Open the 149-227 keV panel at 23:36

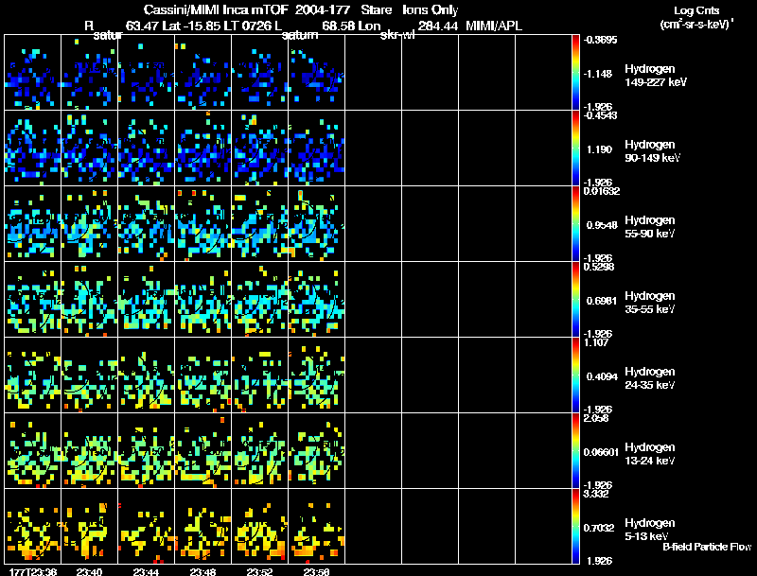click(33, 73)
